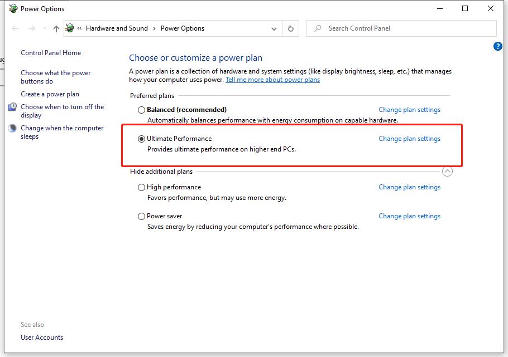Open Create a power plan
Viewport: 508px width, 357px height.
pyautogui.click(x=50, y=94)
